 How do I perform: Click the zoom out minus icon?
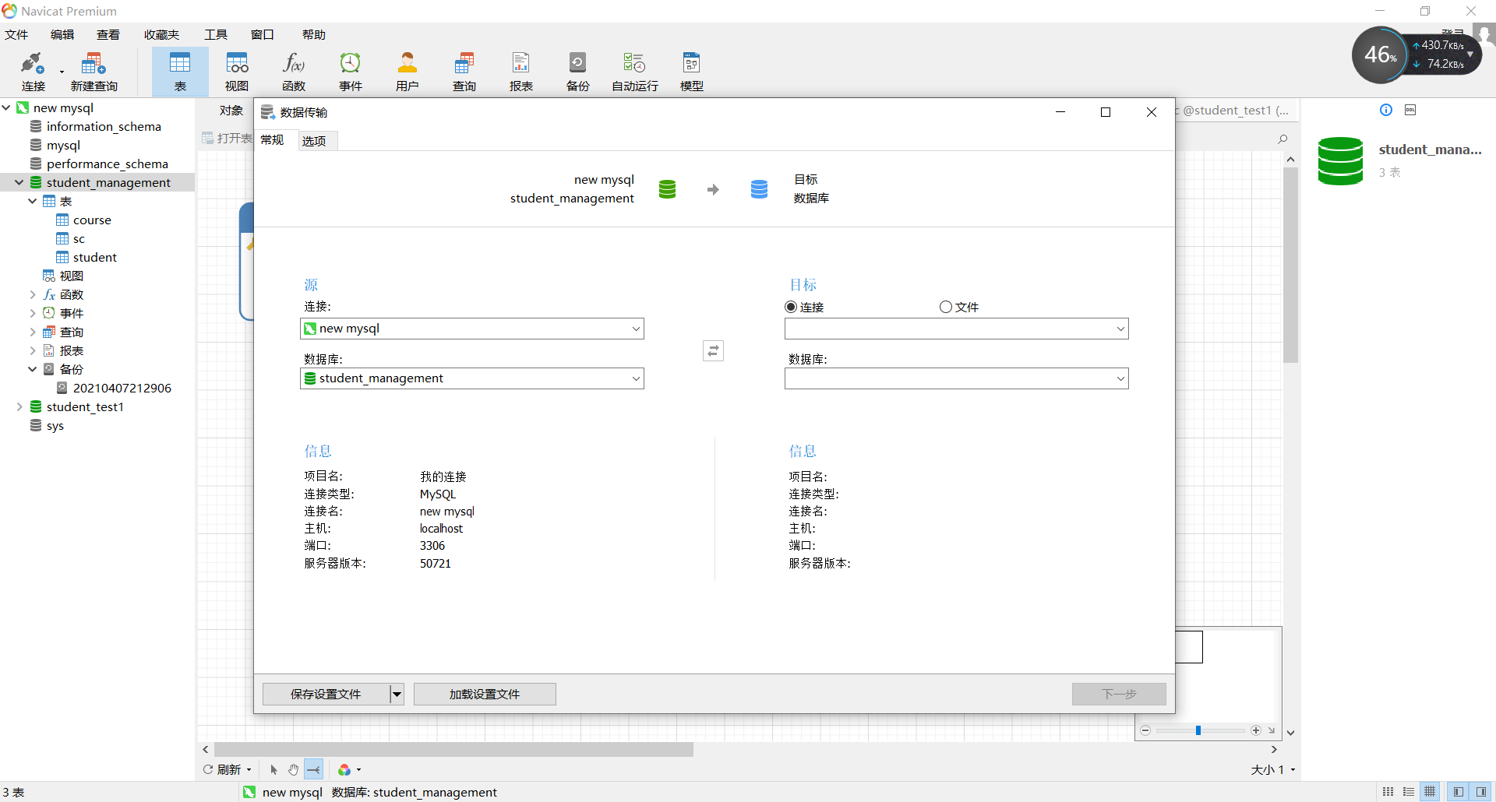pyautogui.click(x=1145, y=730)
